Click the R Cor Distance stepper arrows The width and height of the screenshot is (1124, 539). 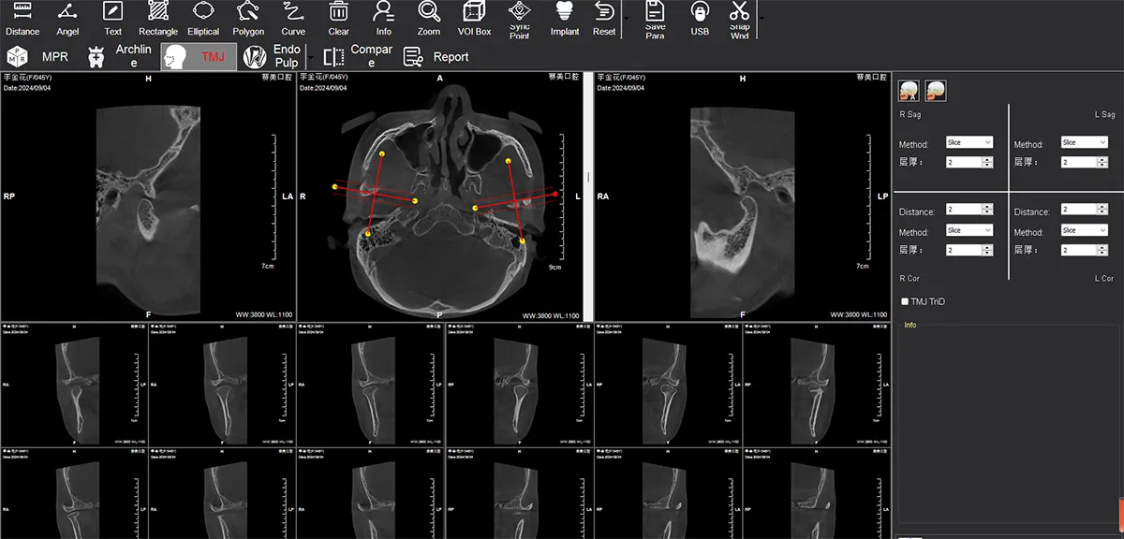click(987, 210)
